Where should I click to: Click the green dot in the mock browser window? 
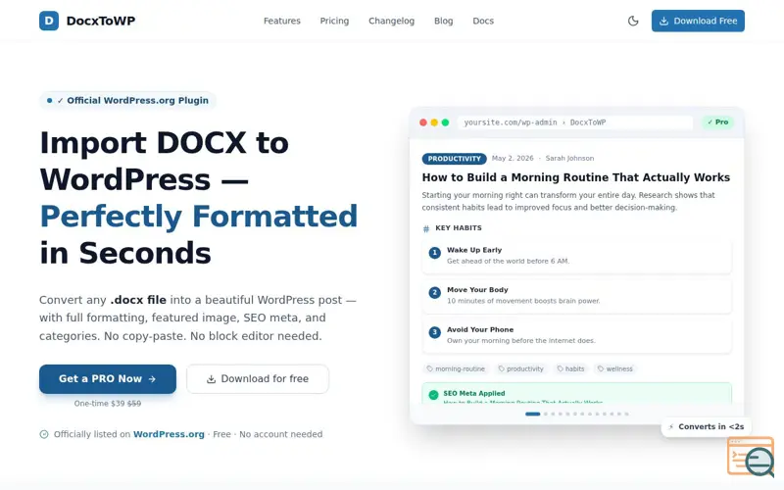point(445,122)
